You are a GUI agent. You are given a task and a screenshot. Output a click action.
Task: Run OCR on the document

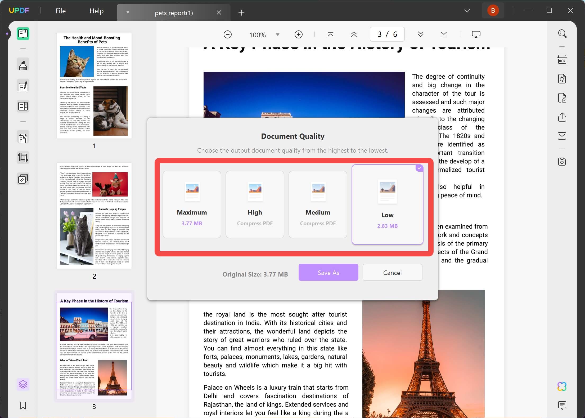[x=562, y=59]
